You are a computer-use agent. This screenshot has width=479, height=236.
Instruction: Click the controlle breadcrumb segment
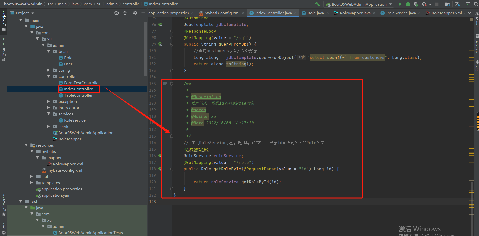(131, 4)
